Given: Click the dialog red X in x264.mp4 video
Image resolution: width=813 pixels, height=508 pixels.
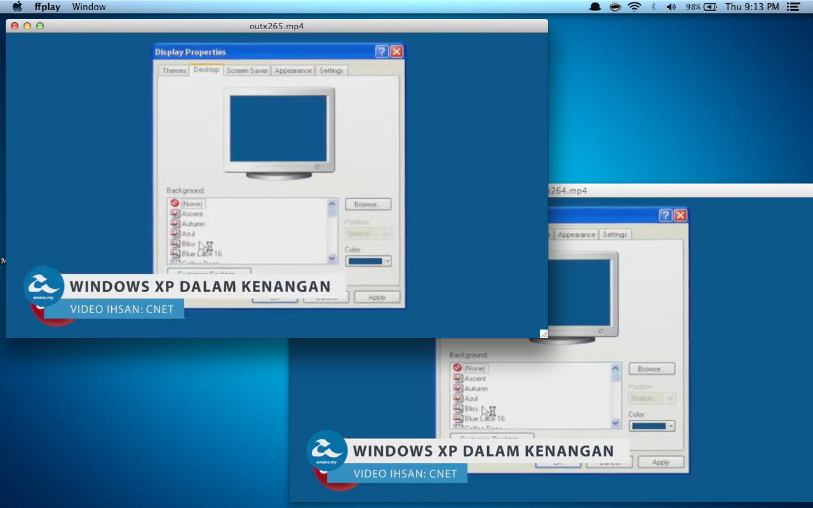Looking at the screenshot, I should [680, 216].
